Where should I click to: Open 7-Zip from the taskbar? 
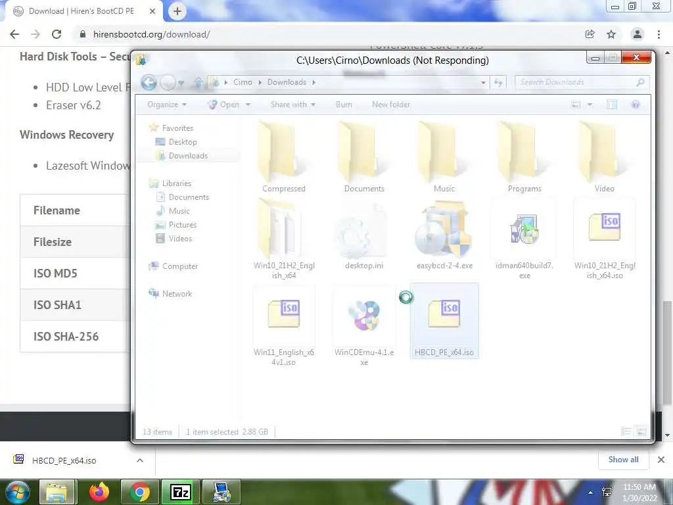[x=180, y=492]
